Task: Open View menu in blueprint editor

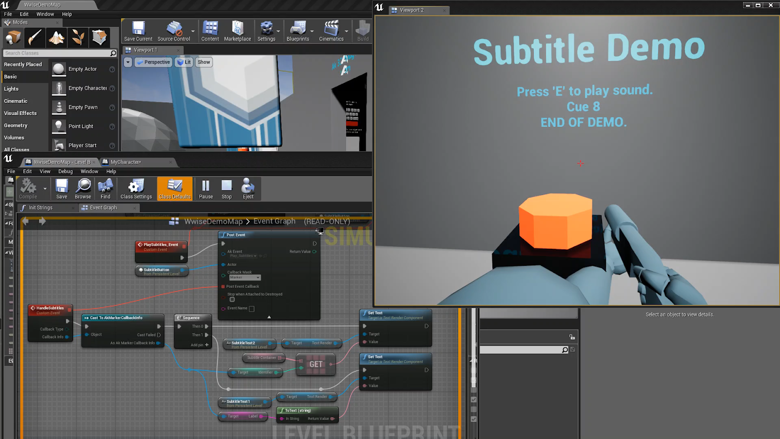Action: [45, 172]
